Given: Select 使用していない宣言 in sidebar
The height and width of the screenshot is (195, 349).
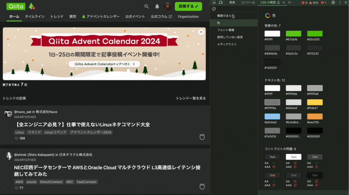Looking at the screenshot, I should point(234,37).
